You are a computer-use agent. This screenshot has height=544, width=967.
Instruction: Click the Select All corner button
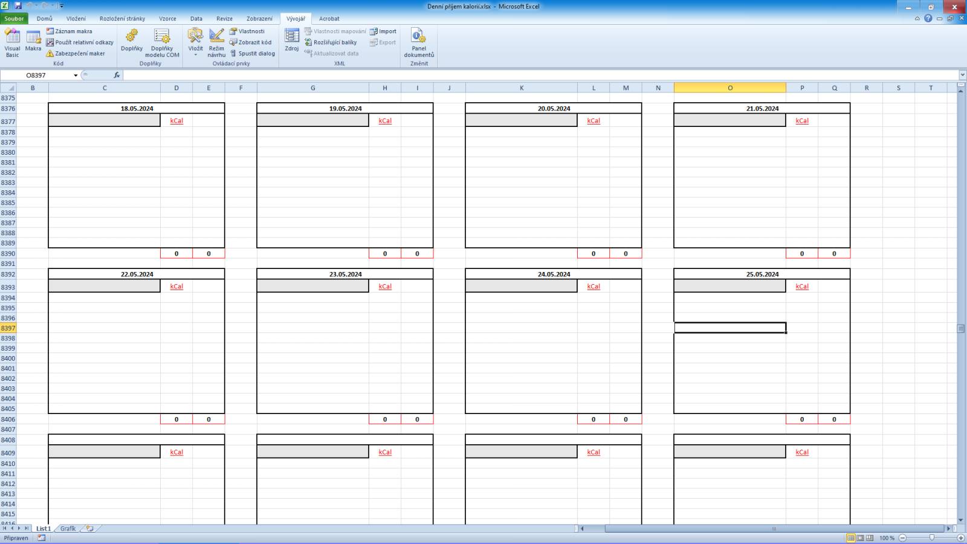(x=8, y=88)
